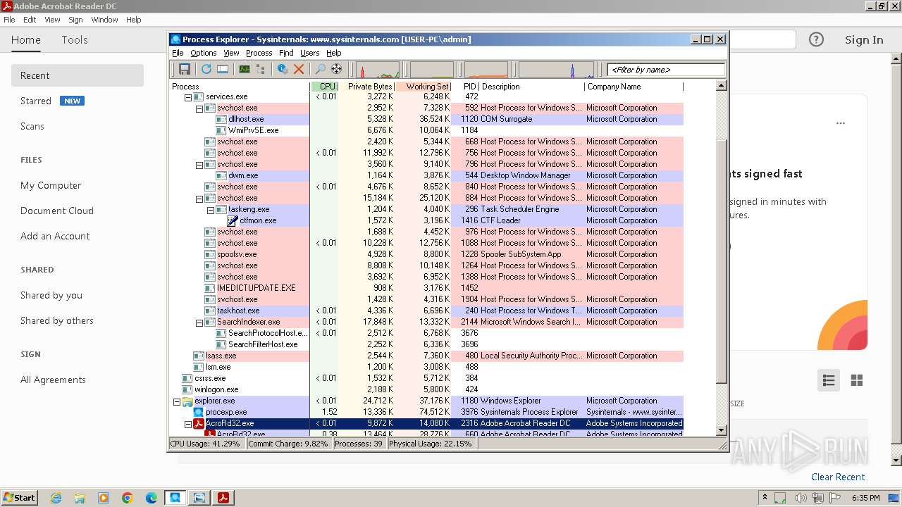This screenshot has width=902, height=507.
Task: Click the Adobe Acrobat taskbar button
Action: tap(223, 498)
